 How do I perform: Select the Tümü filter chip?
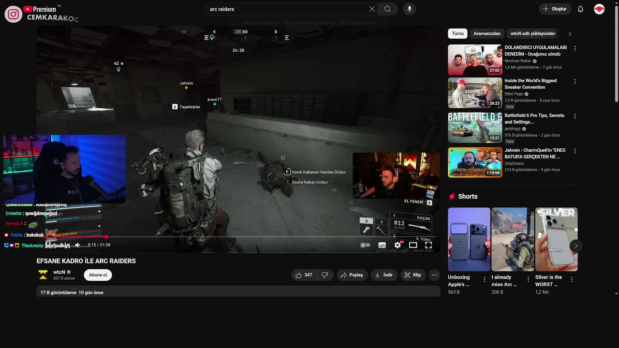click(457, 33)
